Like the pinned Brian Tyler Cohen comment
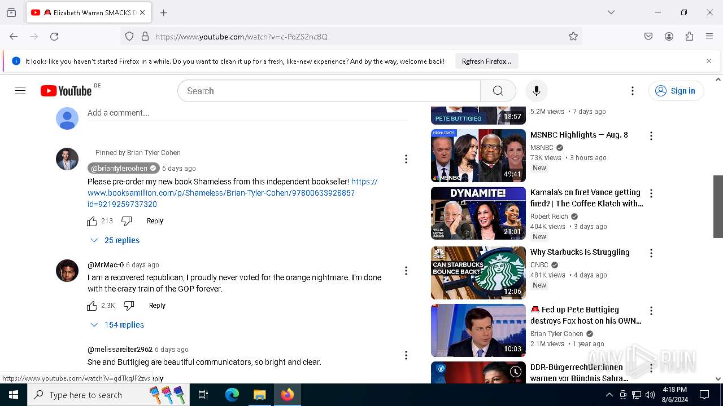 [x=92, y=221]
